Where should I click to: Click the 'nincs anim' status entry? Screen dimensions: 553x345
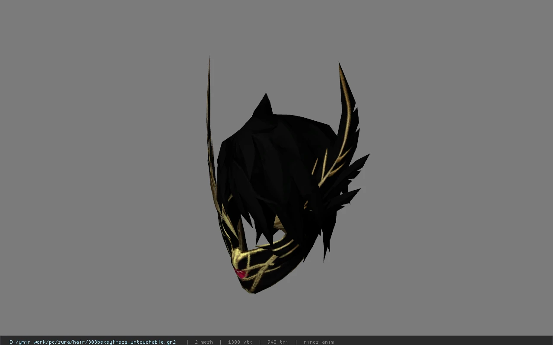(x=318, y=342)
